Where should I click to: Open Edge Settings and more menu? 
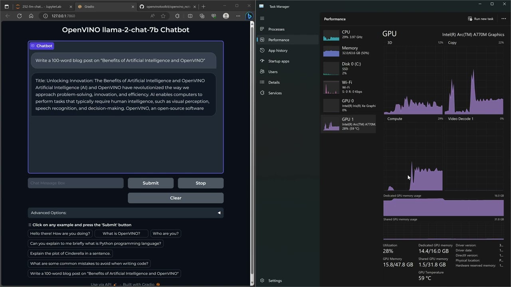[x=238, y=16]
